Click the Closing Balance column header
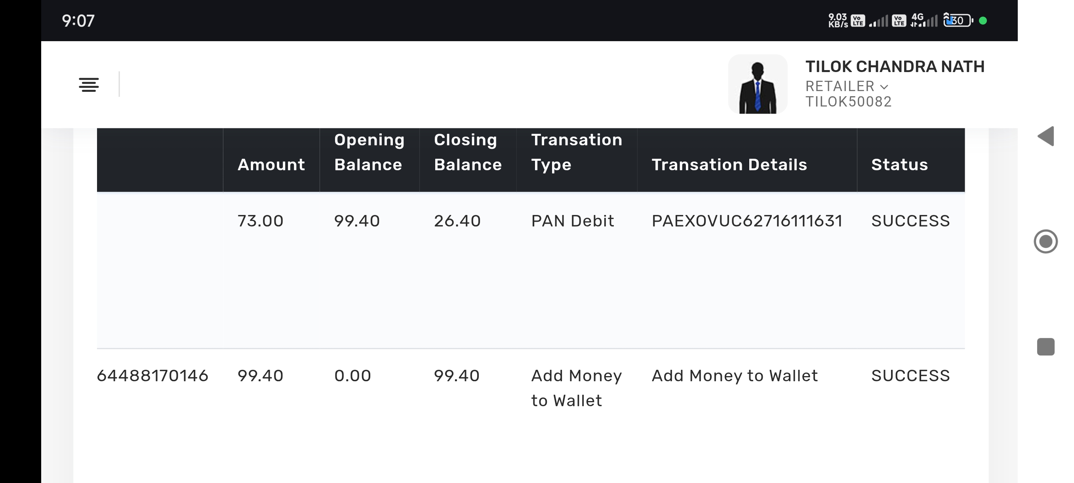This screenshot has width=1074, height=483. [467, 152]
